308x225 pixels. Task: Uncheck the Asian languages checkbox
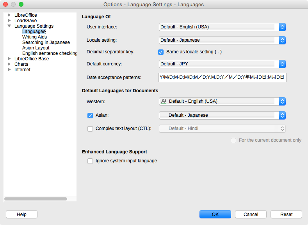[x=90, y=116]
